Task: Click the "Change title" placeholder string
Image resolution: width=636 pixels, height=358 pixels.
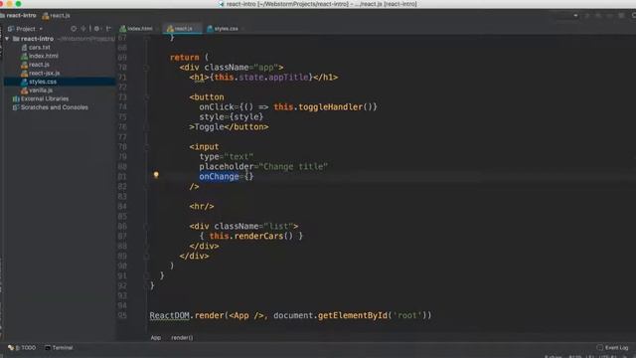Action: (293, 167)
